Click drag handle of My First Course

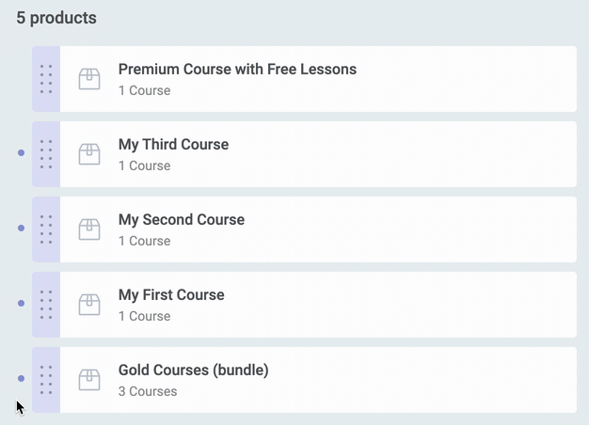click(46, 305)
